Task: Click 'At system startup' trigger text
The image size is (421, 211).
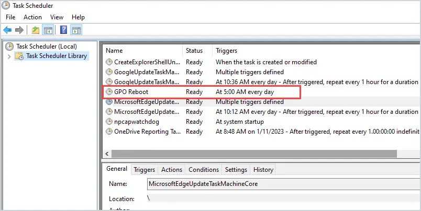Action: pos(239,122)
